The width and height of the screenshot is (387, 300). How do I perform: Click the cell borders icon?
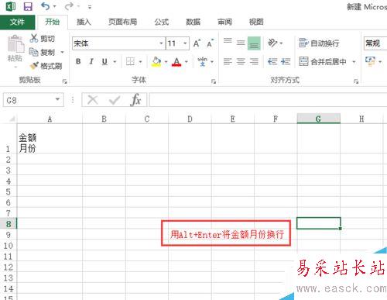coord(130,61)
